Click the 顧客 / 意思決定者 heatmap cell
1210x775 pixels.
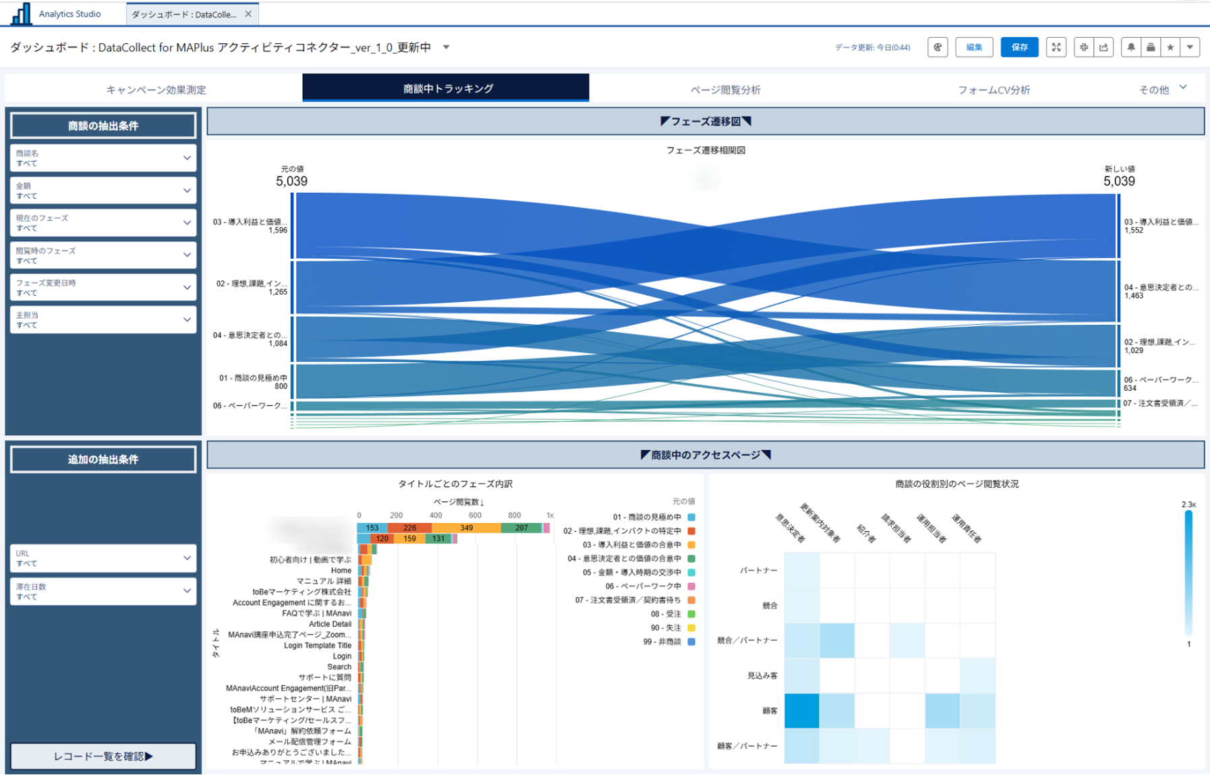coord(802,711)
